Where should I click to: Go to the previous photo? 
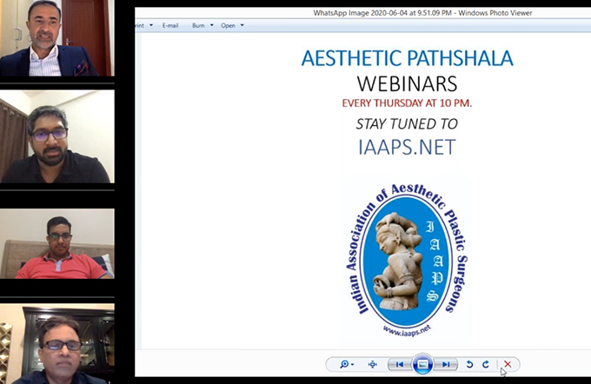tap(400, 364)
